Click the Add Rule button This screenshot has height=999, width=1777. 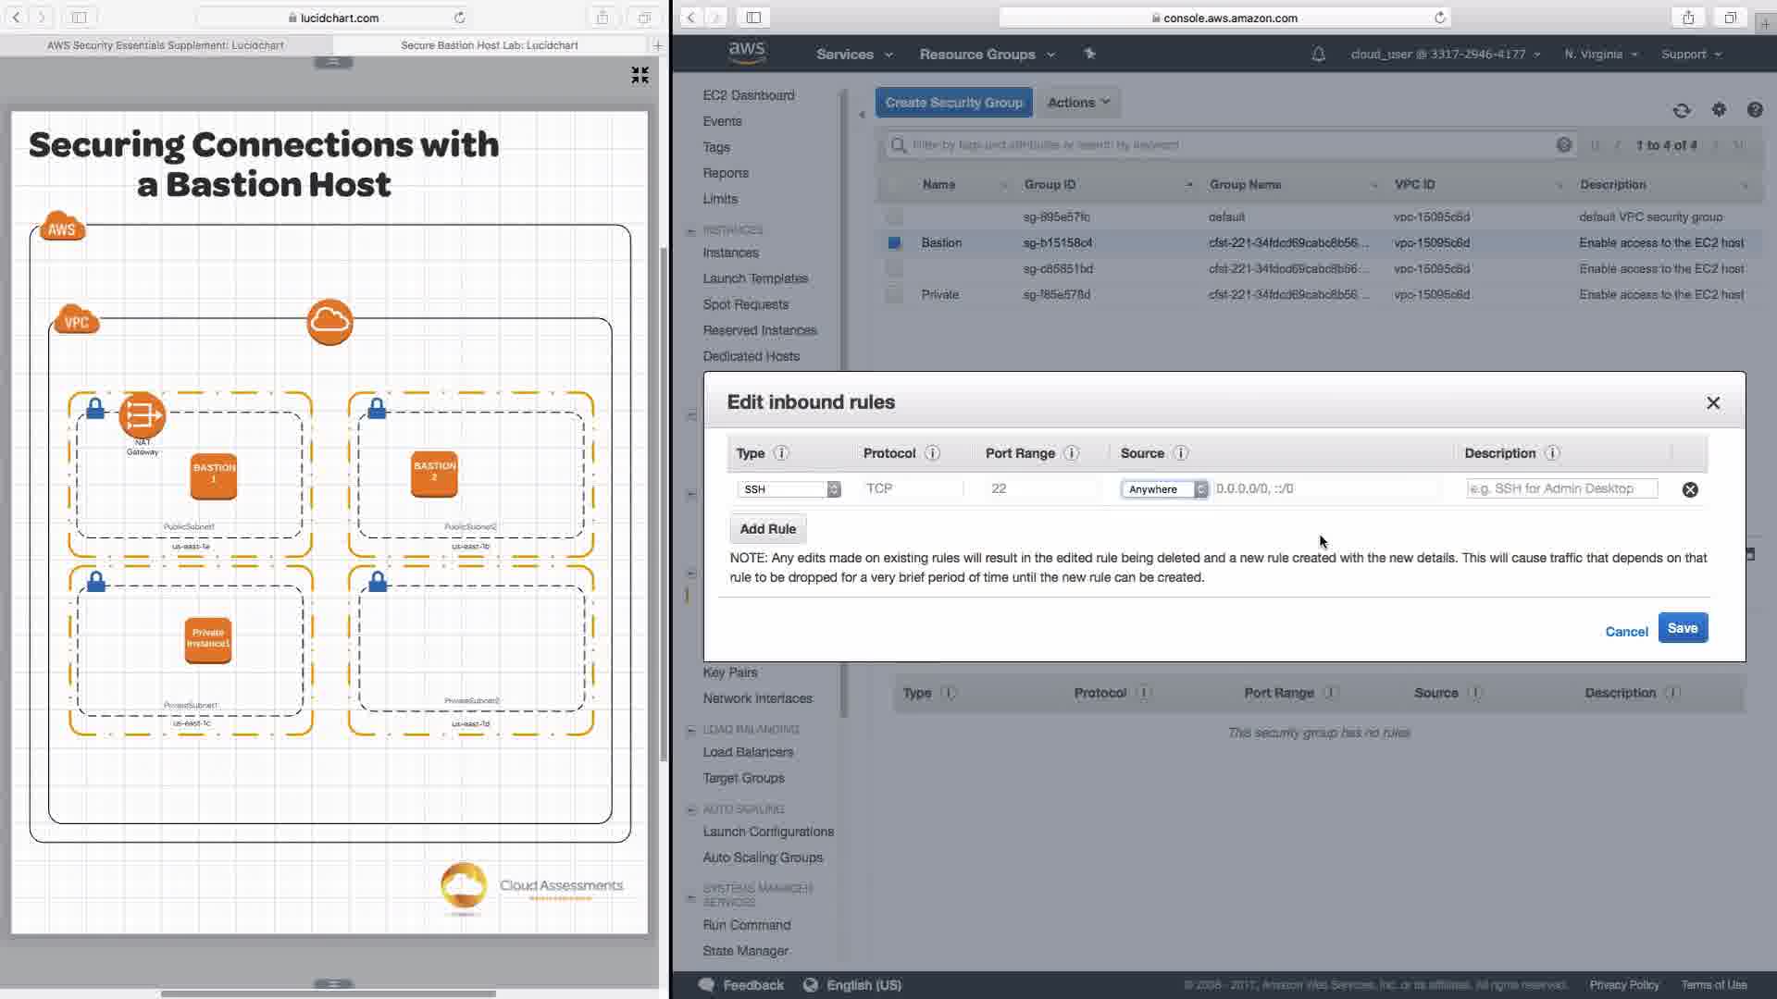pos(767,529)
